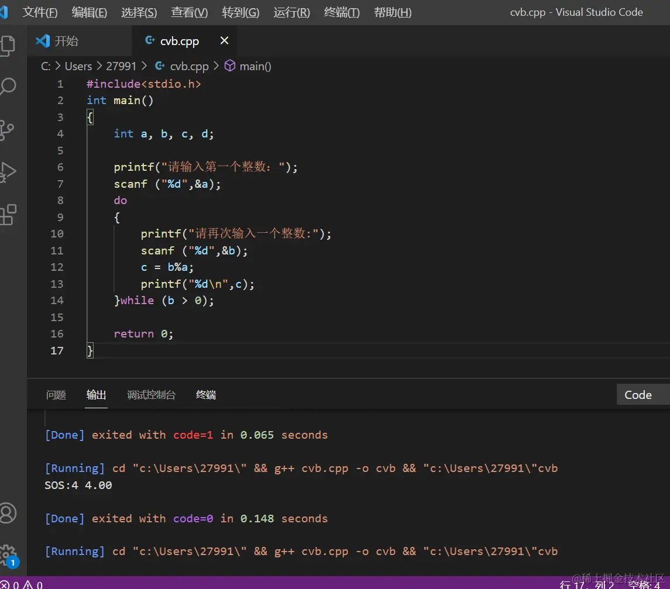Expand the Users breadcrumb folder
Screen dimensions: 670x589
[78, 66]
